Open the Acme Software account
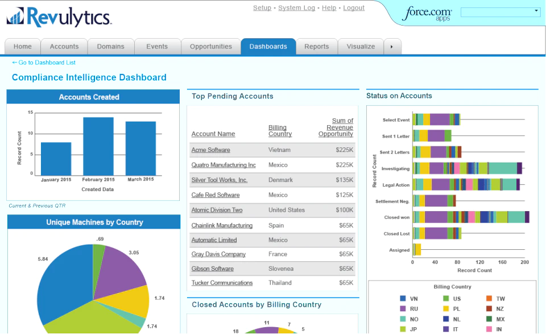The height and width of the screenshot is (334, 546). 210,150
